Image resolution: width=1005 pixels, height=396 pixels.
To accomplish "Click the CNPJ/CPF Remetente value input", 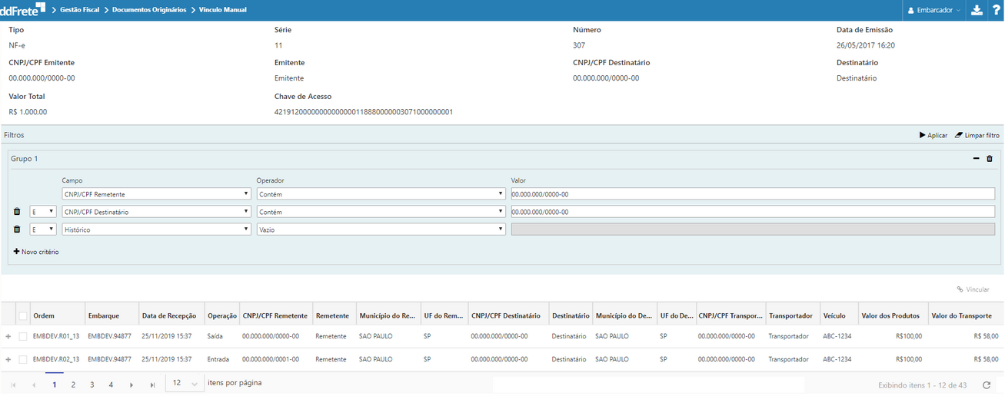I will pos(752,194).
